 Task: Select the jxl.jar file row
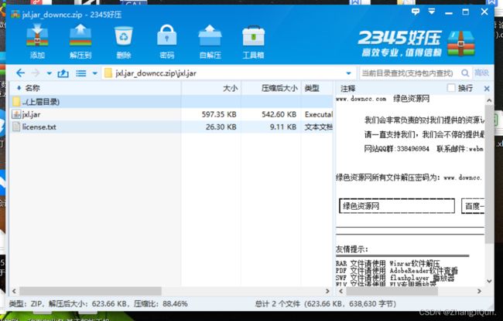(x=171, y=114)
